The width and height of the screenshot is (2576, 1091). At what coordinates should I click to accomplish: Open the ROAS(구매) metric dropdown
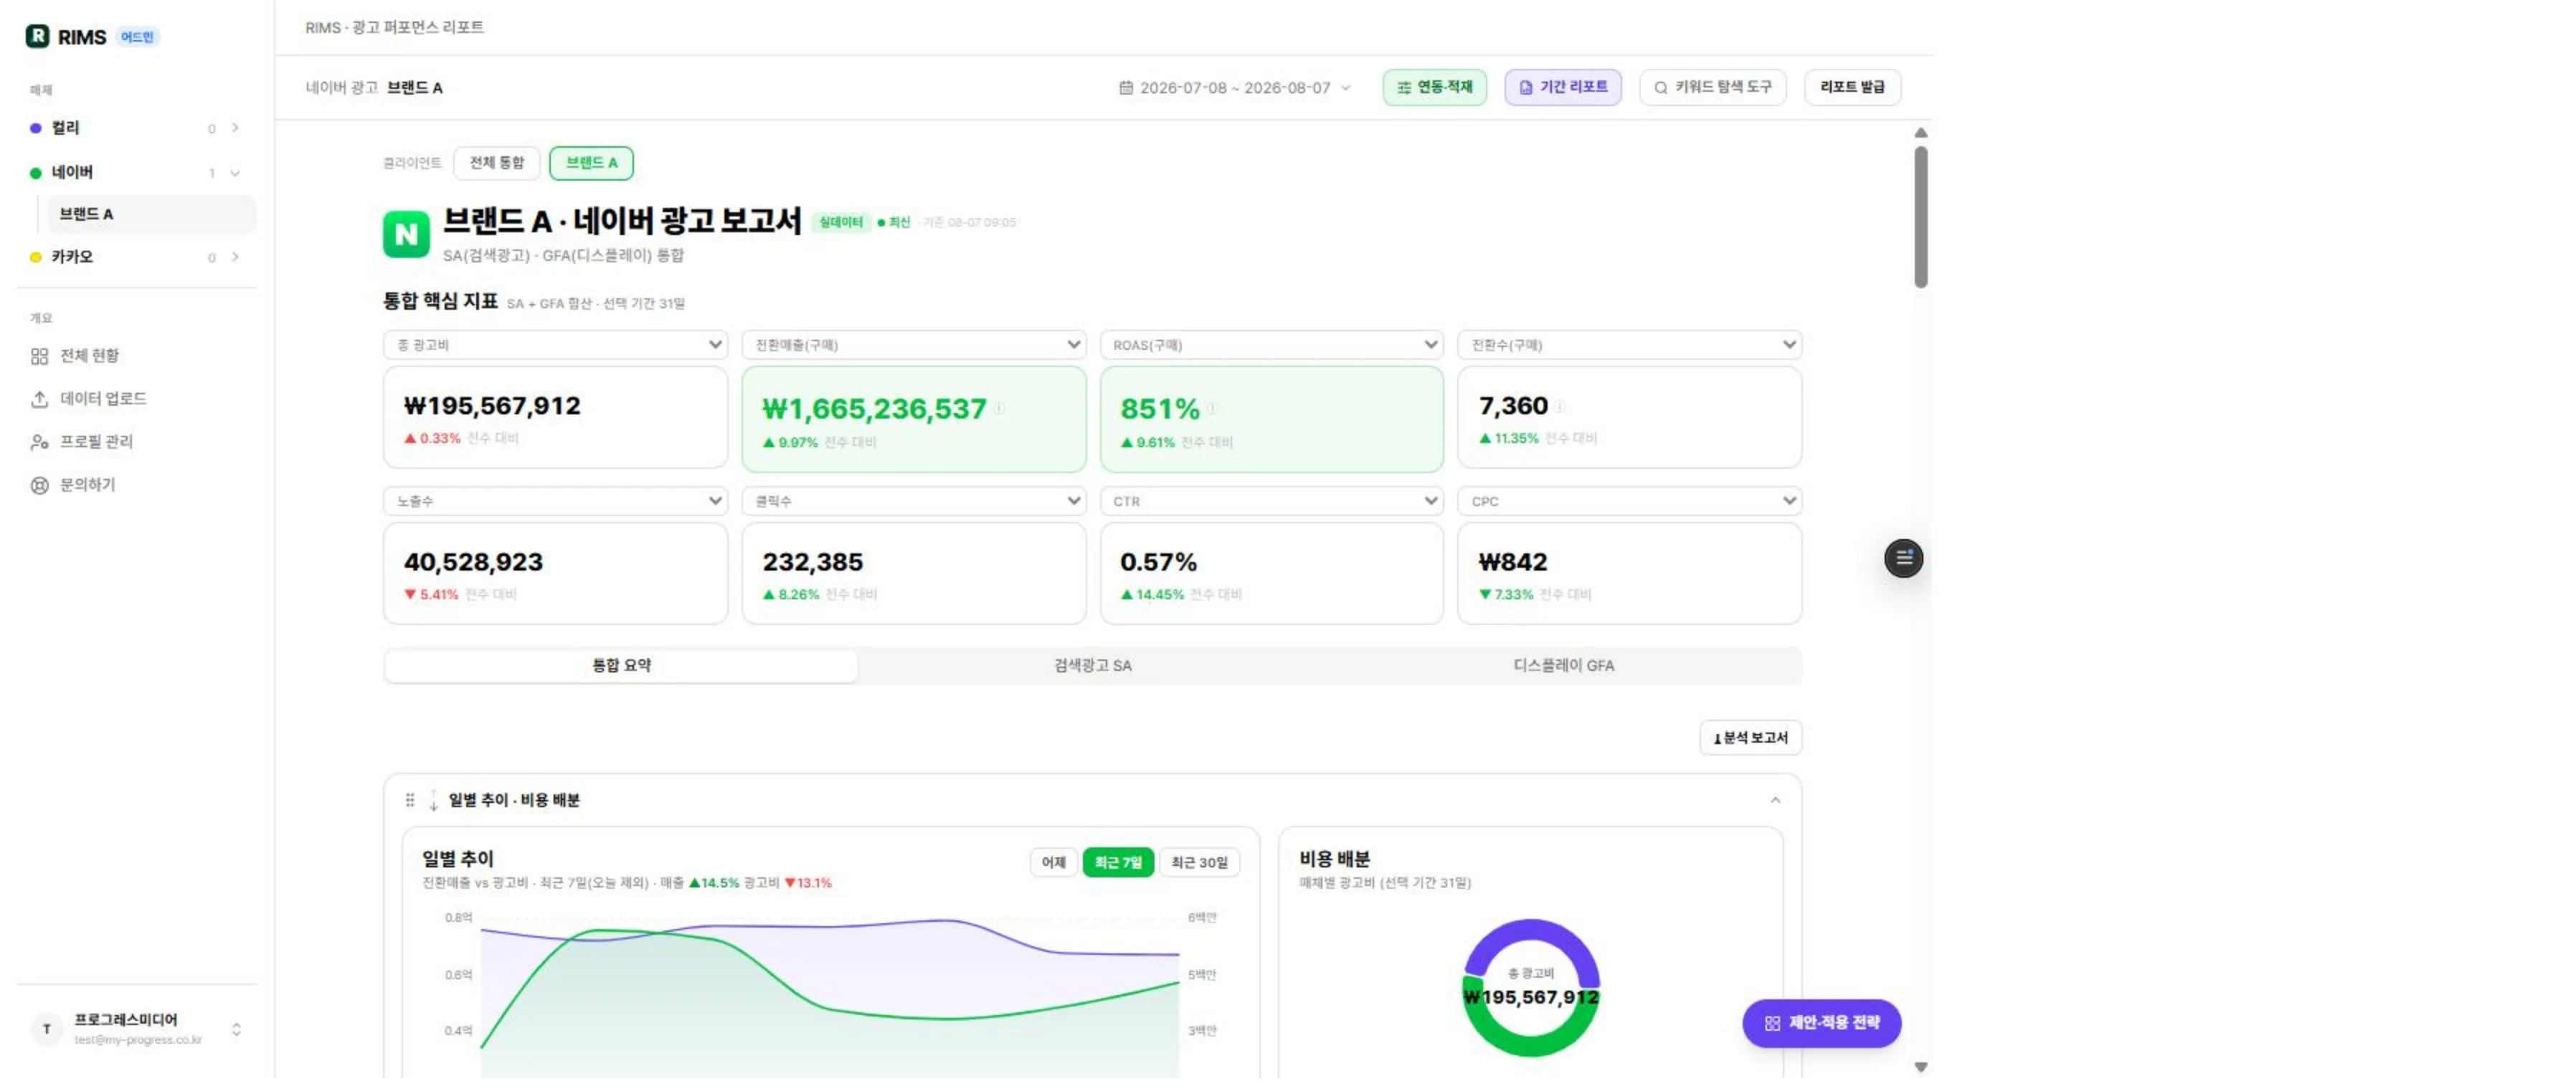1271,345
